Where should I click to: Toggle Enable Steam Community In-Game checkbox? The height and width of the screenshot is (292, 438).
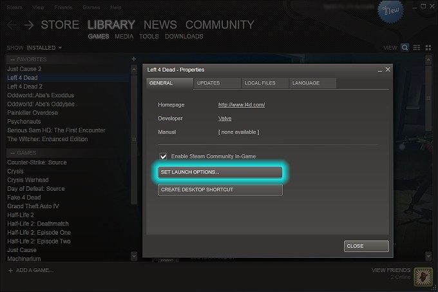point(163,156)
